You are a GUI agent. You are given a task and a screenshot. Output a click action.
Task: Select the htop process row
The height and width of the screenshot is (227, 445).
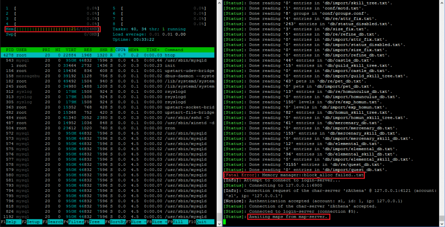click(x=108, y=55)
